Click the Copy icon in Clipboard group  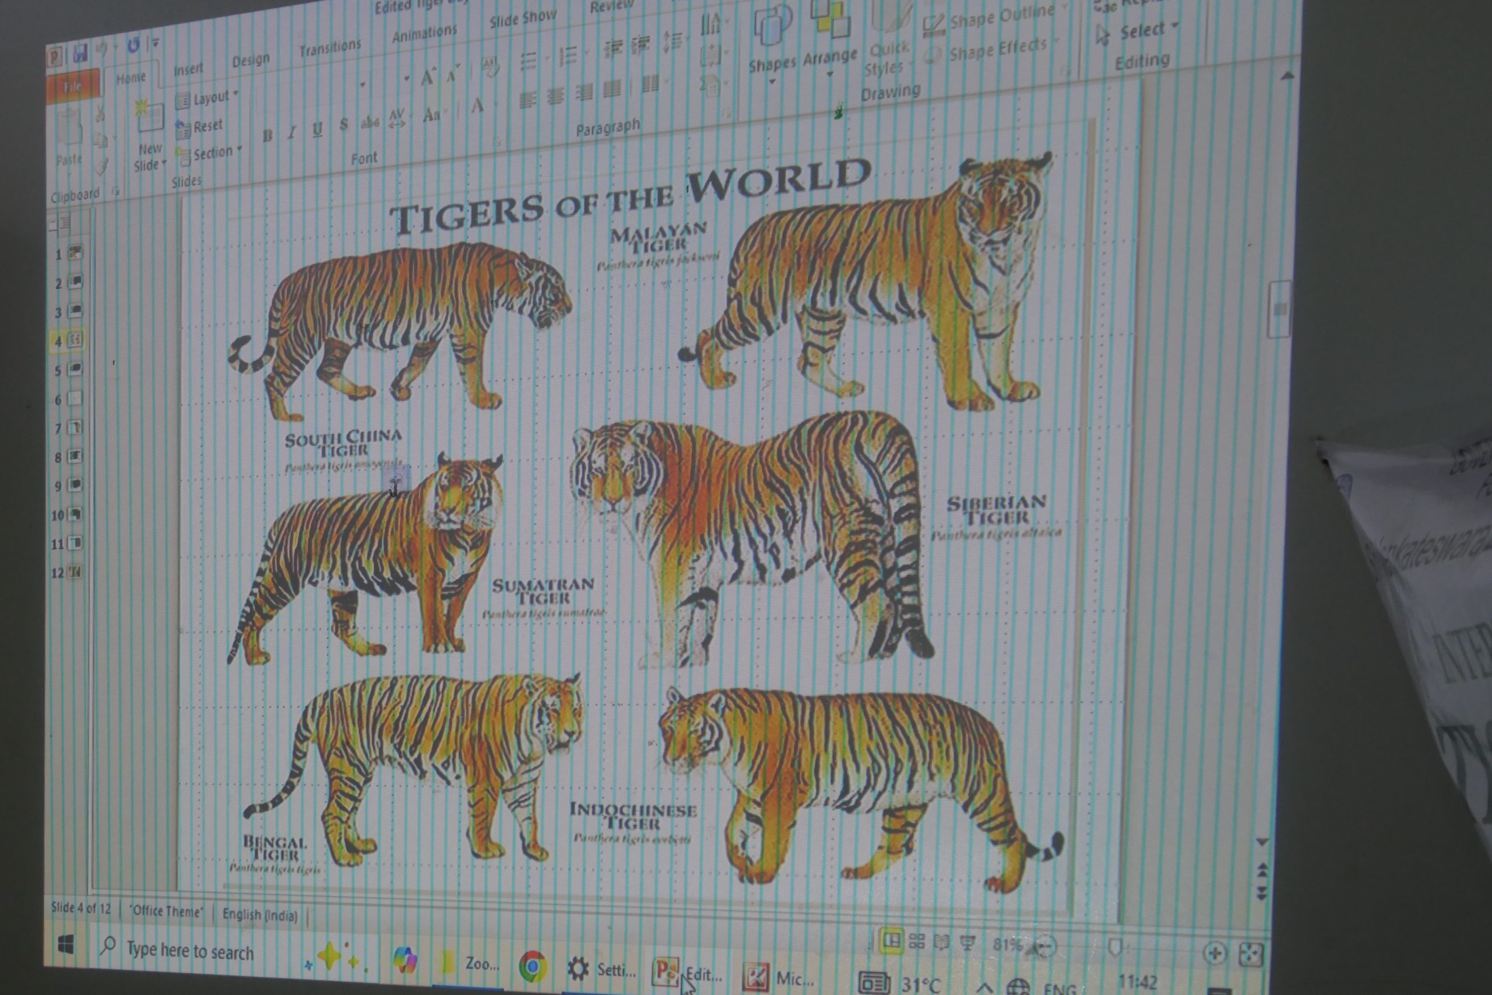(101, 140)
